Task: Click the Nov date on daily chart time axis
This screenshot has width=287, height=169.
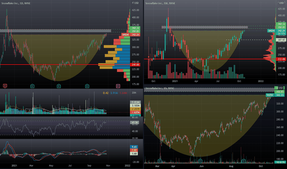Action: (108, 166)
